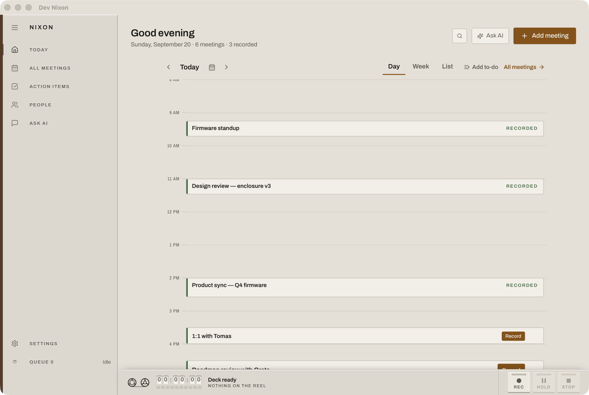
Task: Click the Today date label
Action: pyautogui.click(x=190, y=67)
